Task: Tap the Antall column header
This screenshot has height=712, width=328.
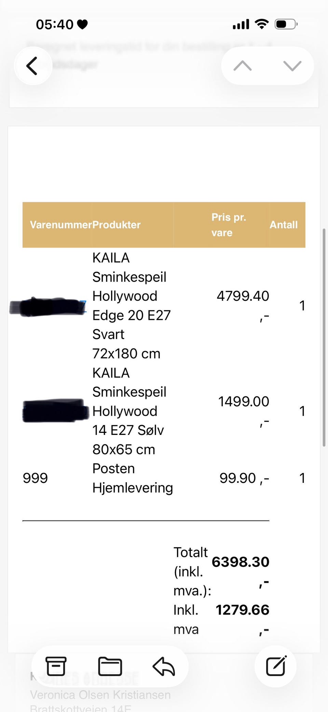Action: click(x=284, y=225)
